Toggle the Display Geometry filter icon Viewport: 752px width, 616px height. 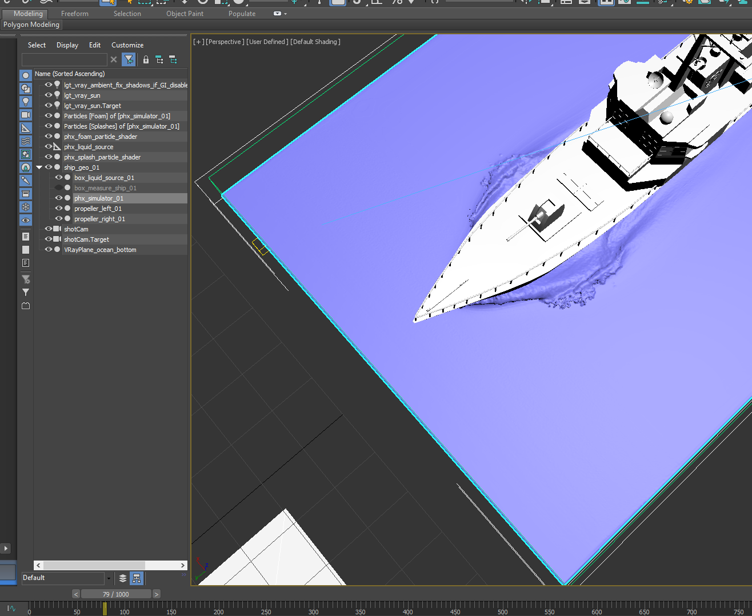coord(26,75)
